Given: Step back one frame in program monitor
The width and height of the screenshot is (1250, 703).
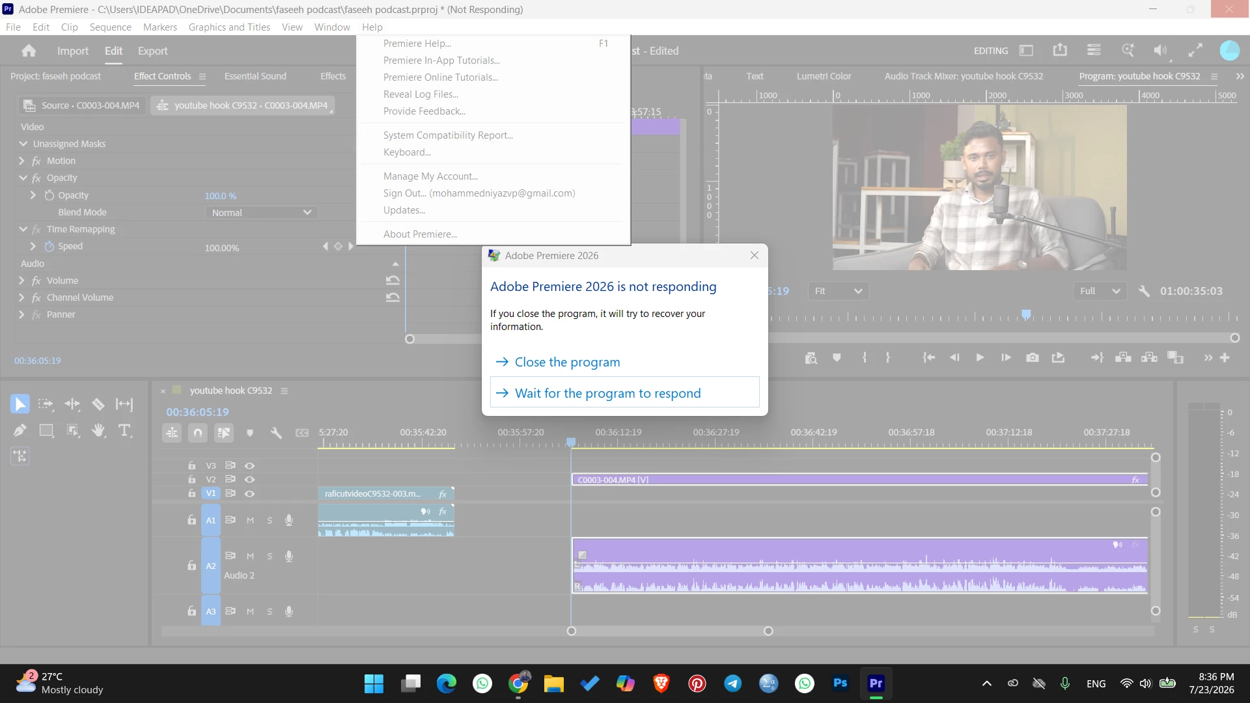Looking at the screenshot, I should tap(954, 357).
